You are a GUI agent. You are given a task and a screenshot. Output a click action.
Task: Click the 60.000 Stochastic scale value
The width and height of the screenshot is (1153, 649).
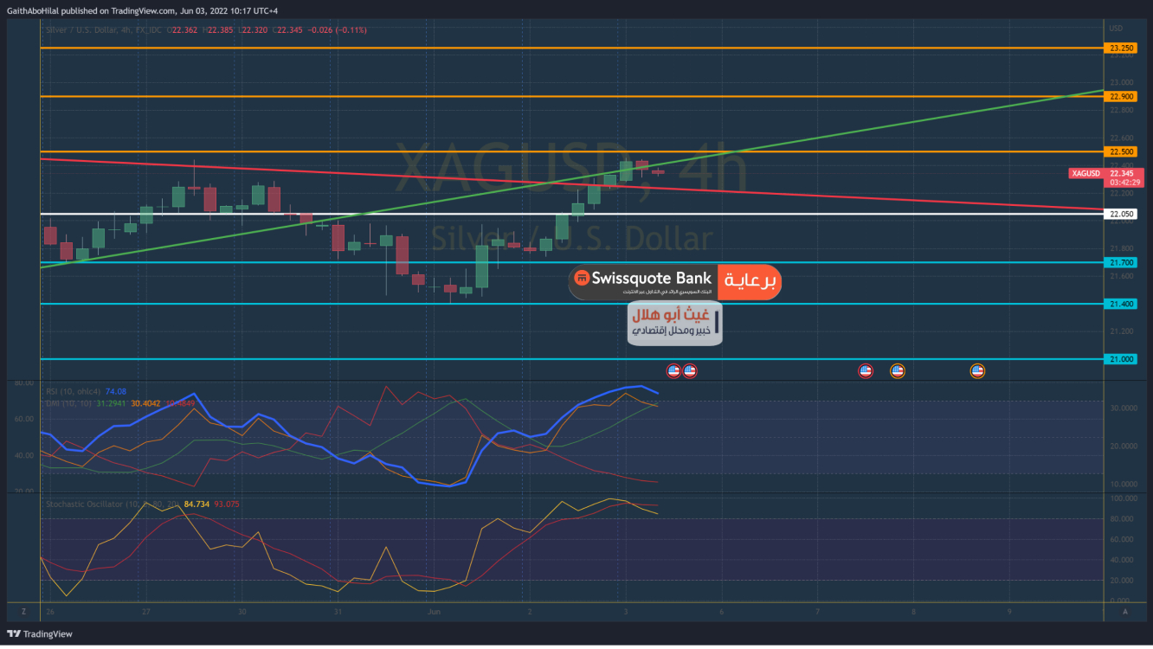pyautogui.click(x=1120, y=539)
